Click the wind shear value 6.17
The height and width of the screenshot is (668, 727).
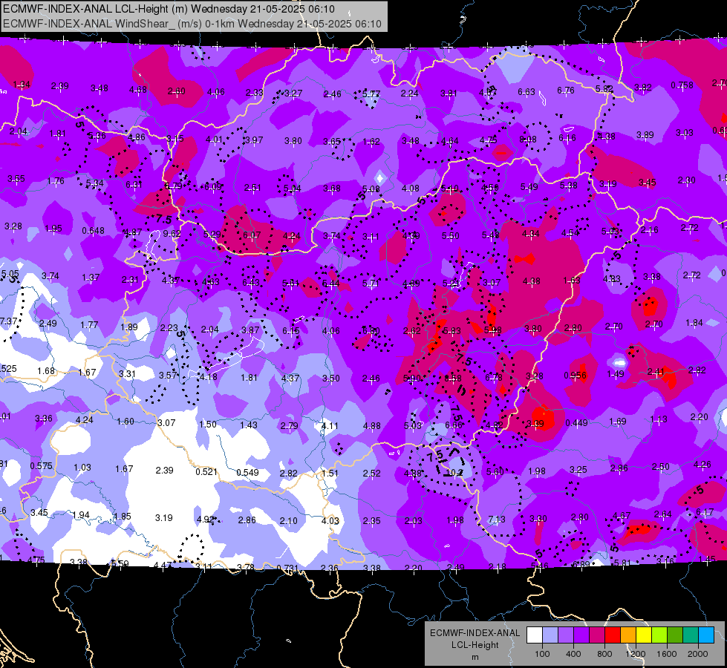point(705,512)
